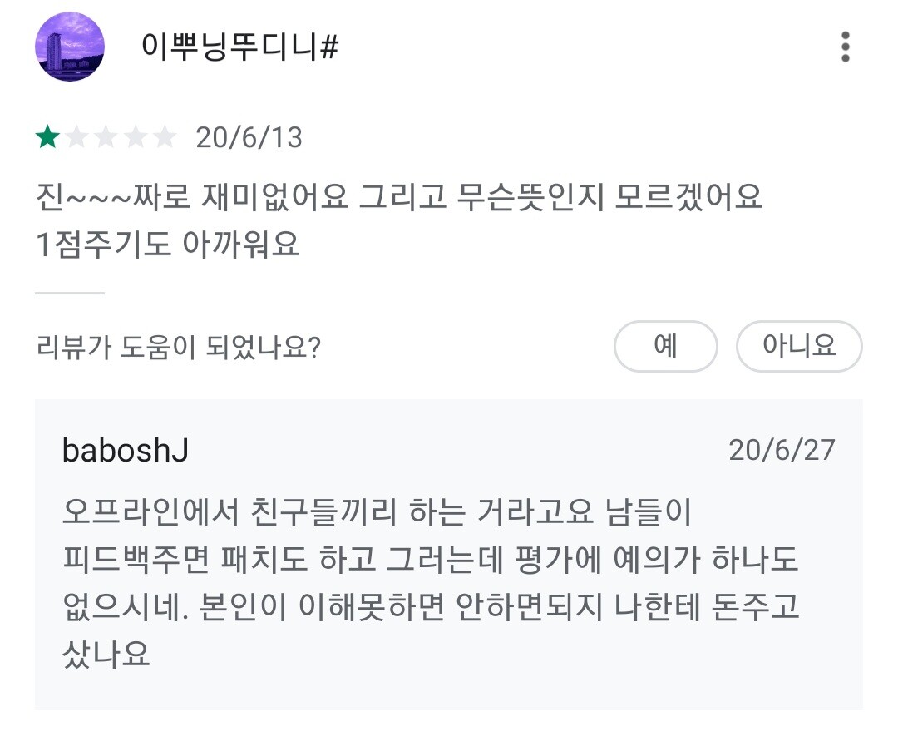Click the question 리뷰가 도움이 되었나요?
Viewport: 898px width, 746px height.
tap(179, 348)
